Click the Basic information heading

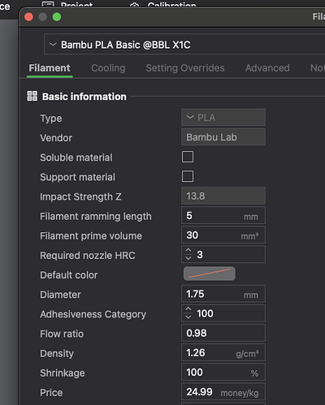coord(84,97)
